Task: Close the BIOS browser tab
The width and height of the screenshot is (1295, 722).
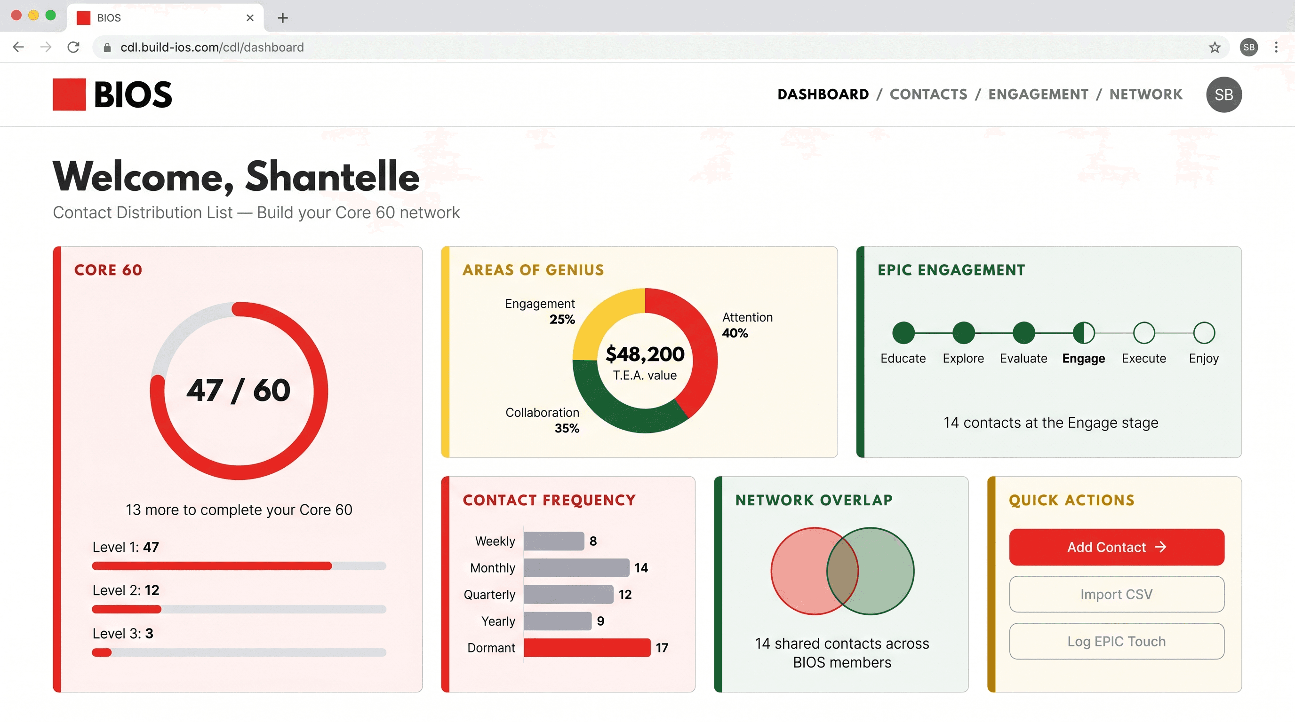Action: [250, 18]
